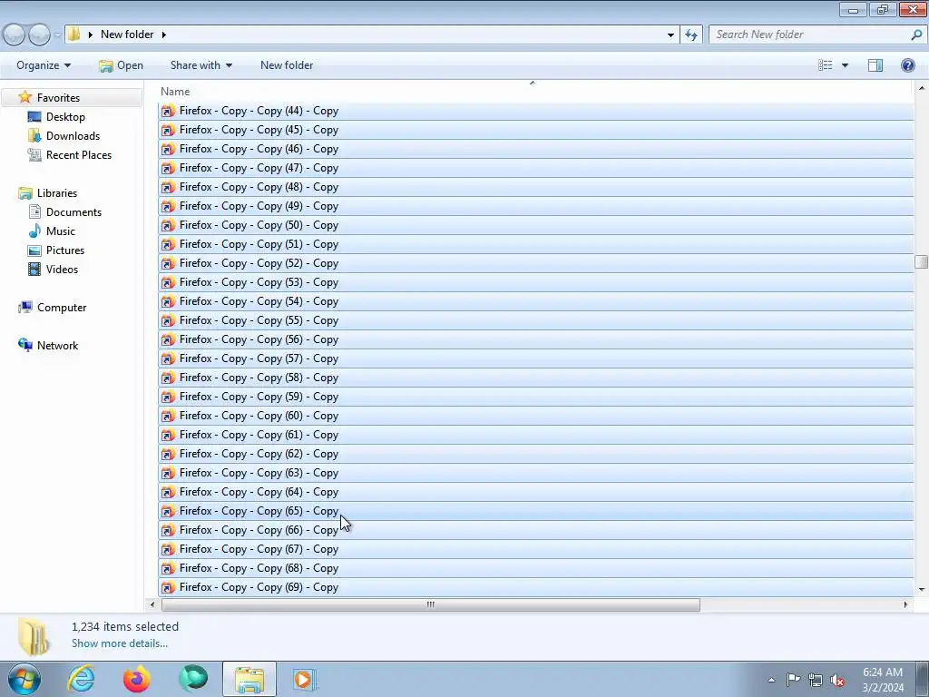
Task: Click the vertical scrollbar up arrow
Action: click(x=922, y=88)
